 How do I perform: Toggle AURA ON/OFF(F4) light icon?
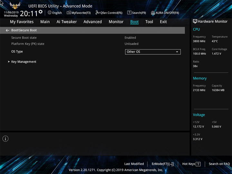[153, 13]
